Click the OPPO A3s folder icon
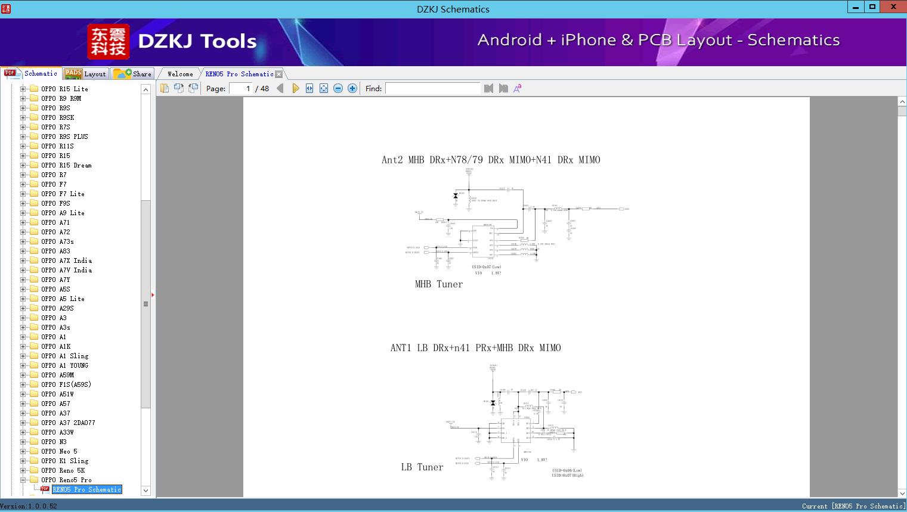Screen dimensions: 907x512 pyautogui.click(x=34, y=327)
